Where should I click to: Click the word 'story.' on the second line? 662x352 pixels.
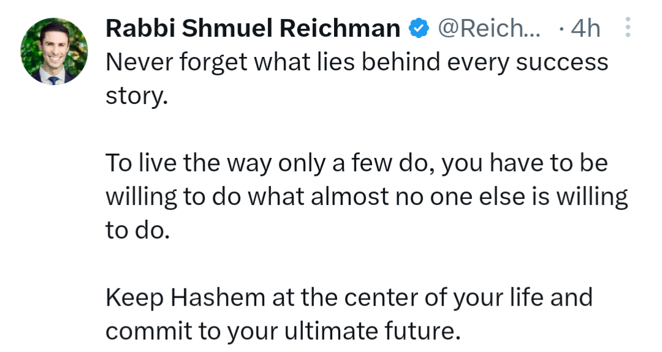(137, 97)
